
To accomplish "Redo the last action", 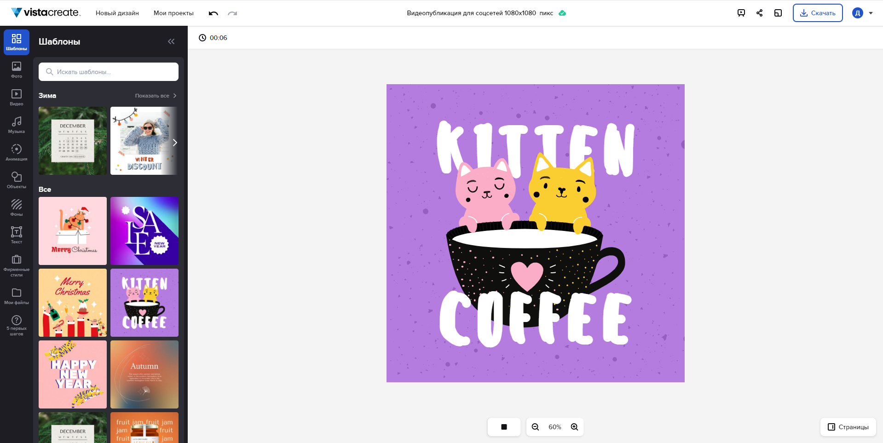I will click(x=232, y=13).
